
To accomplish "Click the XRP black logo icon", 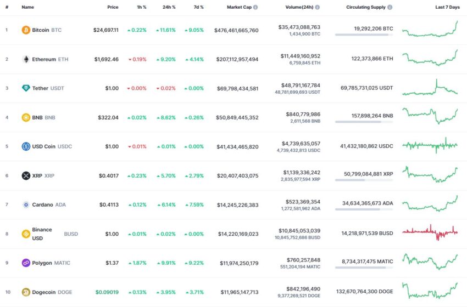I will coord(26,175).
